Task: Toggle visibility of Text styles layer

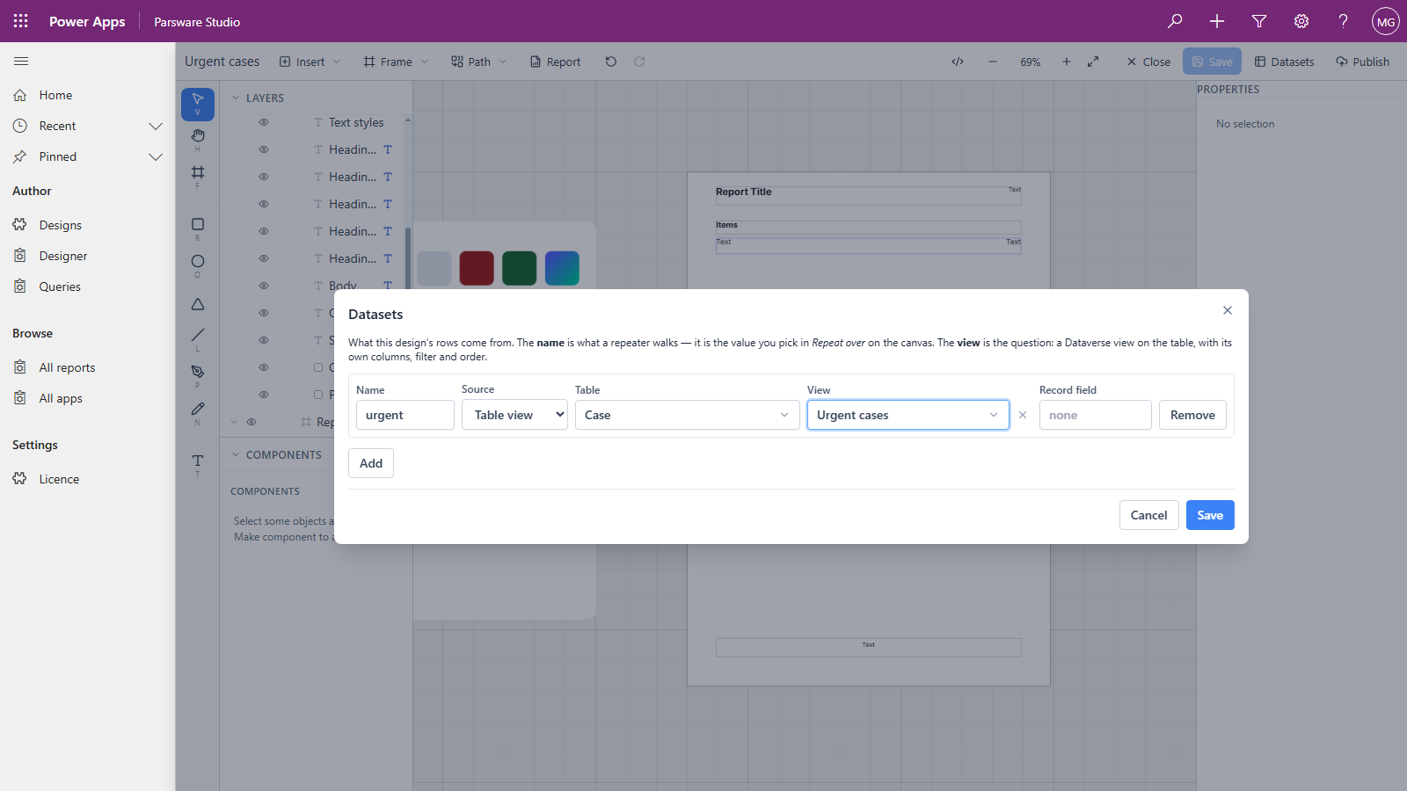Action: point(264,122)
